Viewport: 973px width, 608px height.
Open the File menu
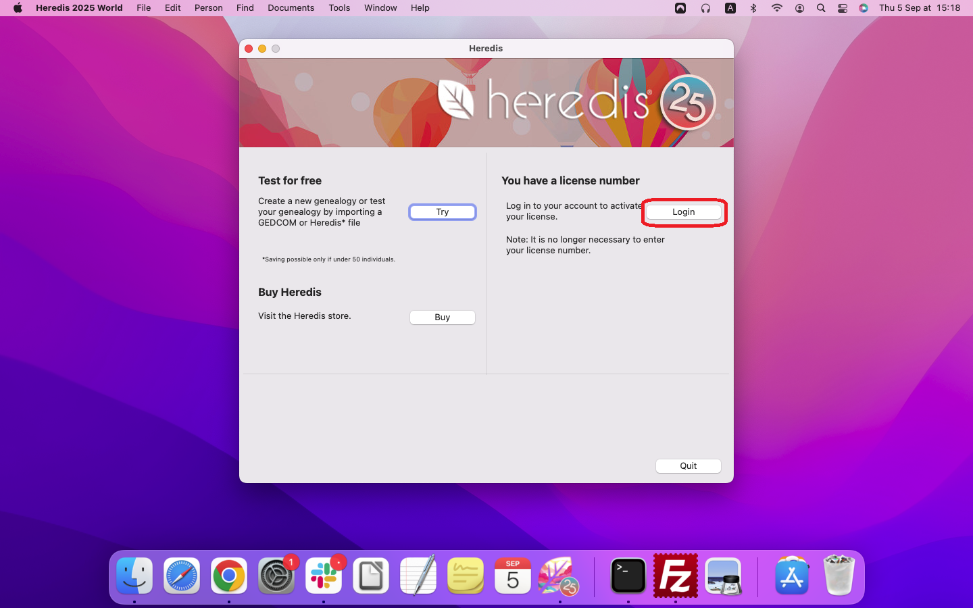pyautogui.click(x=143, y=8)
